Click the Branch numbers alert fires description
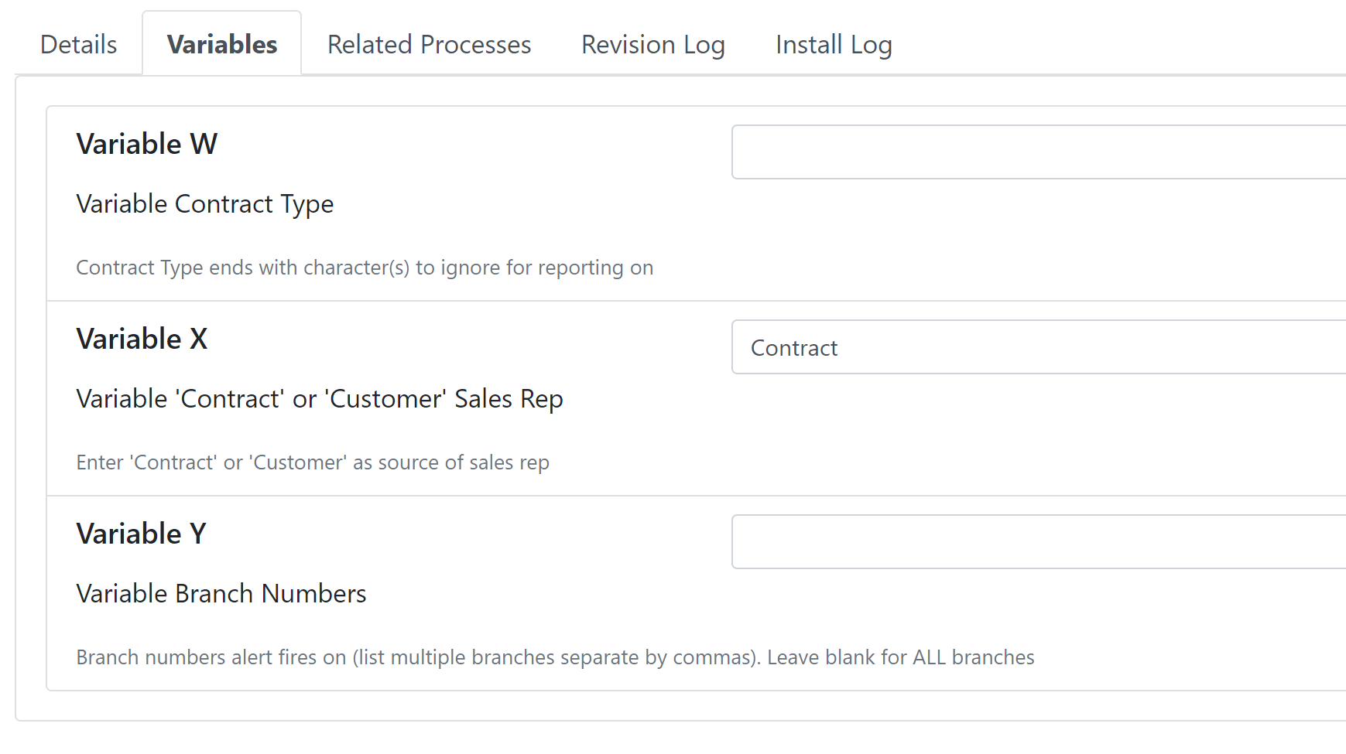The image size is (1346, 754). pyautogui.click(x=555, y=657)
